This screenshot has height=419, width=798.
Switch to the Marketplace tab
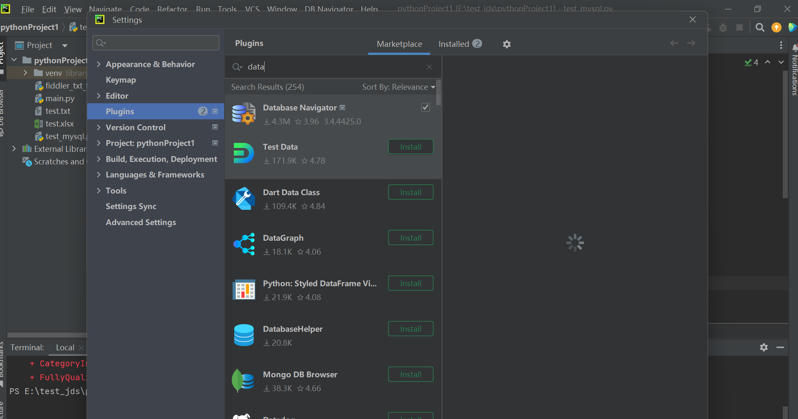pyautogui.click(x=399, y=44)
